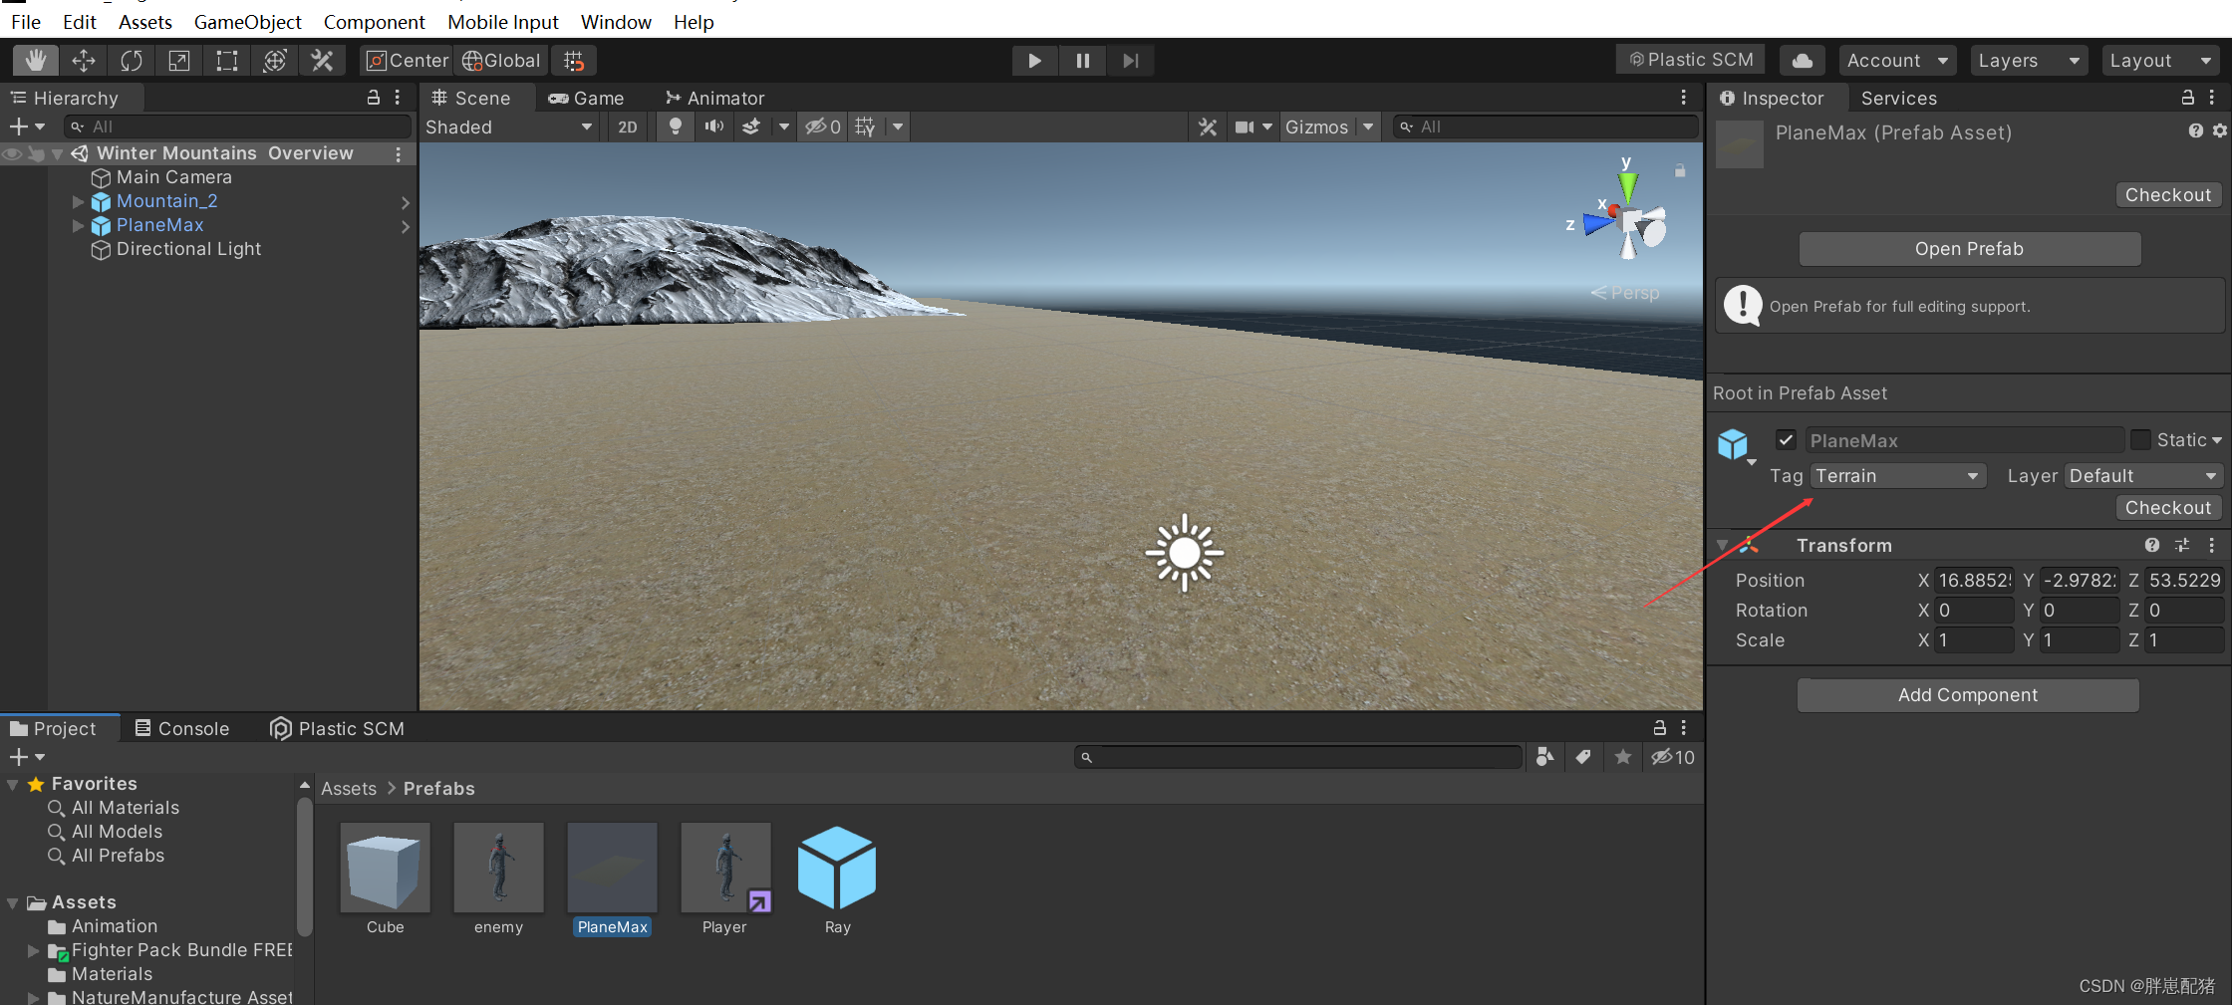Toggle scene view lighting bulb icon
The image size is (2232, 1005).
click(x=675, y=126)
